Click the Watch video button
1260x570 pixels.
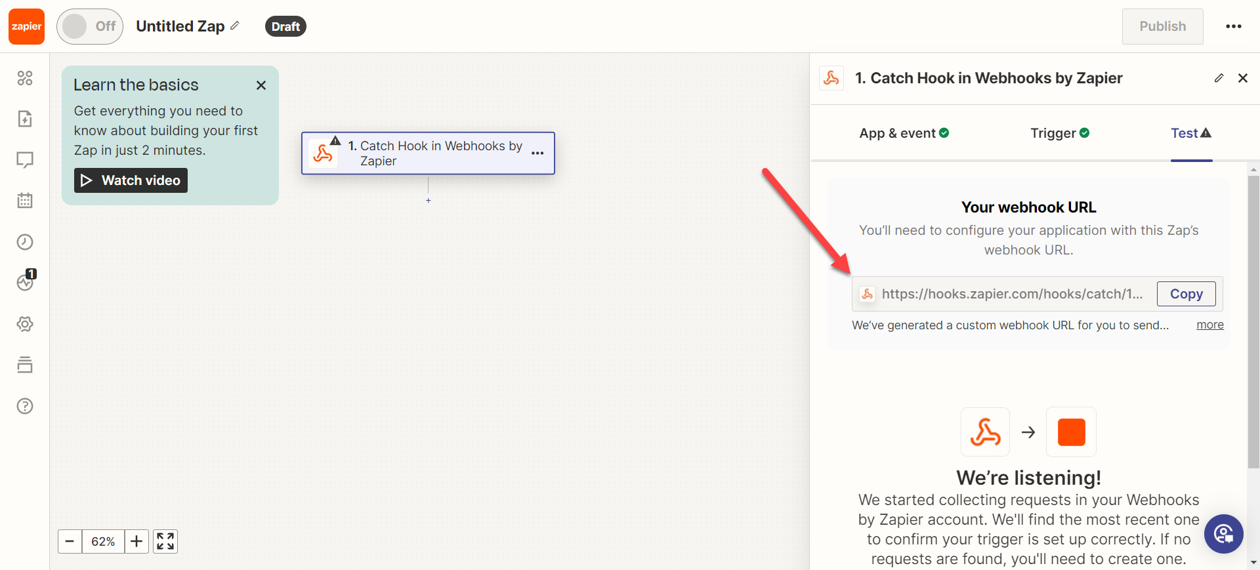pos(131,180)
